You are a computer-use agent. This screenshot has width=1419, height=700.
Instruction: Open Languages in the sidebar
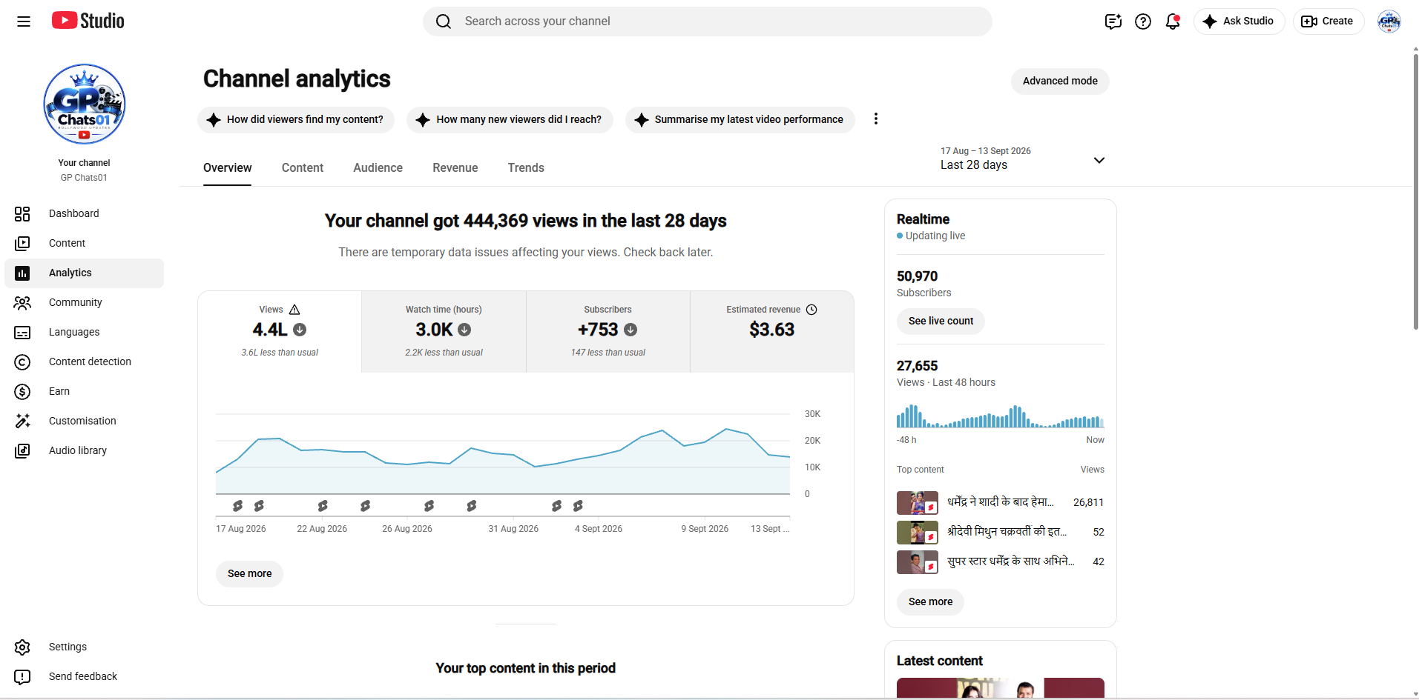[84, 333]
